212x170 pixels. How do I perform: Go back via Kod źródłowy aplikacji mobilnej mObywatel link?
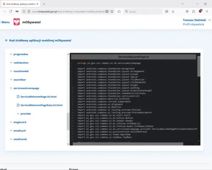point(40,40)
